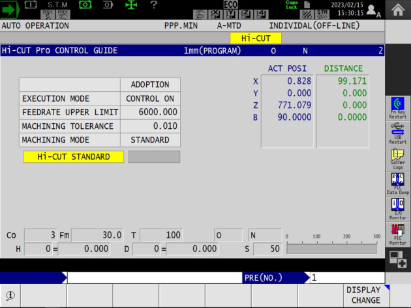Open the I/O Monitor
This screenshot has height=308, width=411.
point(397,209)
